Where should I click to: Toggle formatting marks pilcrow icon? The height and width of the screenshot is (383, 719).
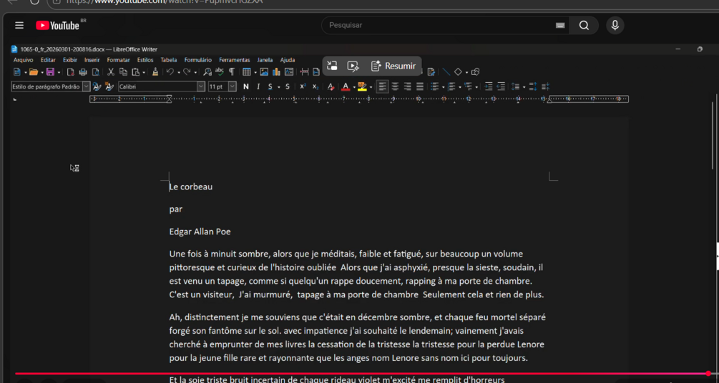[x=232, y=72]
